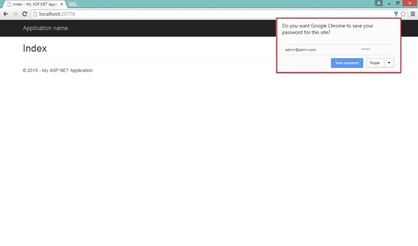This screenshot has height=246, width=418.
Task: Decline with the Nope button
Action: pyautogui.click(x=375, y=63)
